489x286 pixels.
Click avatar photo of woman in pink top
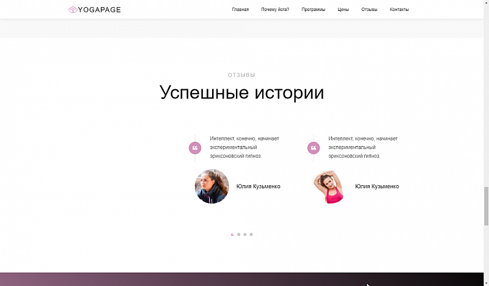pyautogui.click(x=330, y=186)
